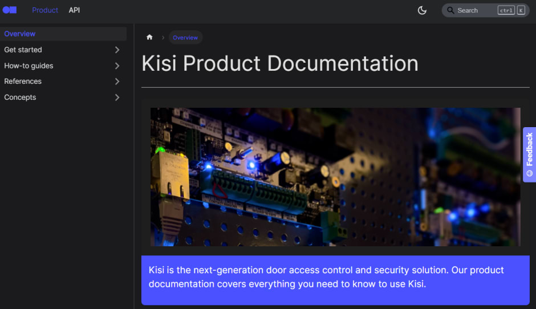Expand Concepts chevron
Screen dimensions: 536x309
pos(117,97)
